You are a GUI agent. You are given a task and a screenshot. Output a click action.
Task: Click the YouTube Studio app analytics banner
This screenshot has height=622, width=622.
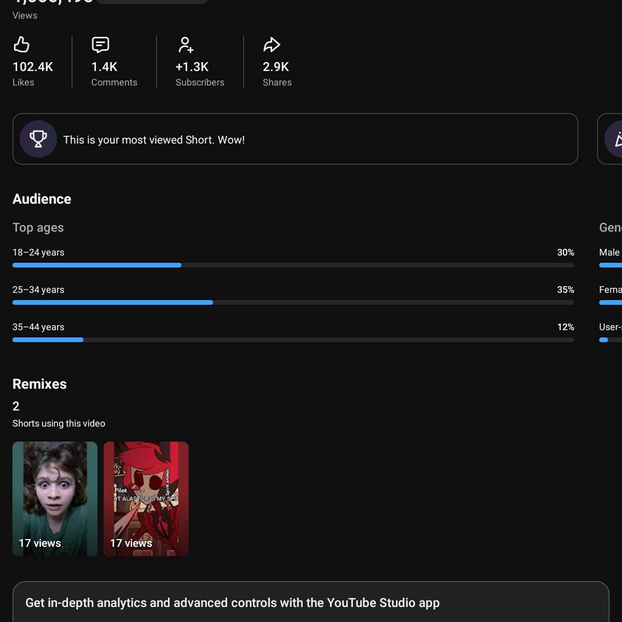(x=310, y=602)
